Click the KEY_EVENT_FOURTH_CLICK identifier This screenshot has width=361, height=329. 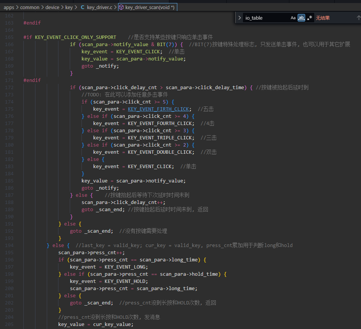tap(160, 124)
